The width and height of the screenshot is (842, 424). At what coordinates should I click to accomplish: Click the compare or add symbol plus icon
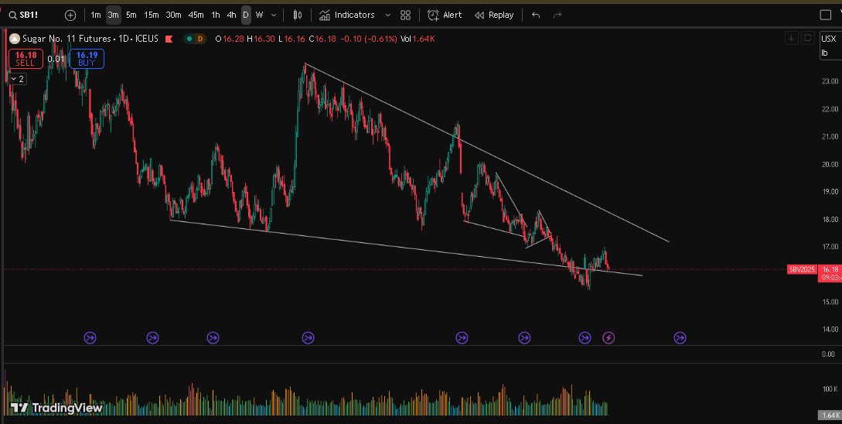click(70, 15)
